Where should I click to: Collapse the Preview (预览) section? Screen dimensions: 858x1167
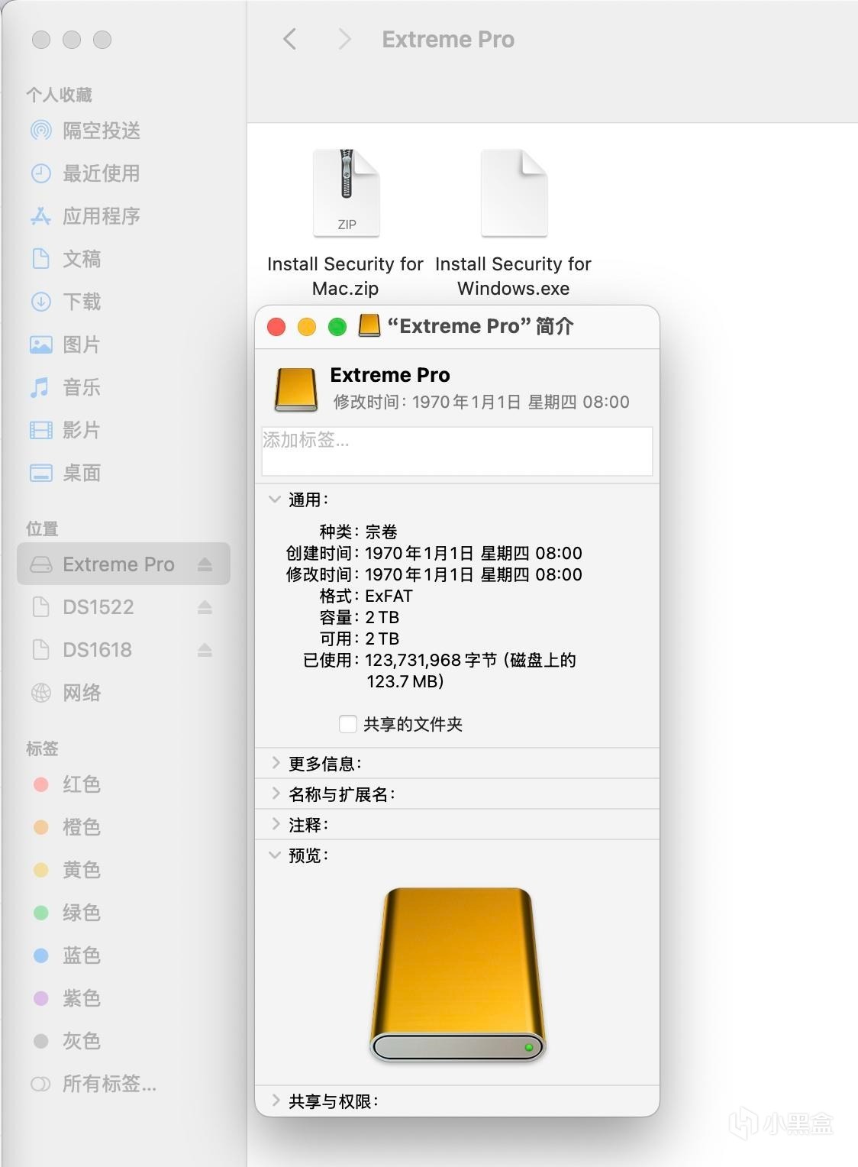[x=275, y=855]
